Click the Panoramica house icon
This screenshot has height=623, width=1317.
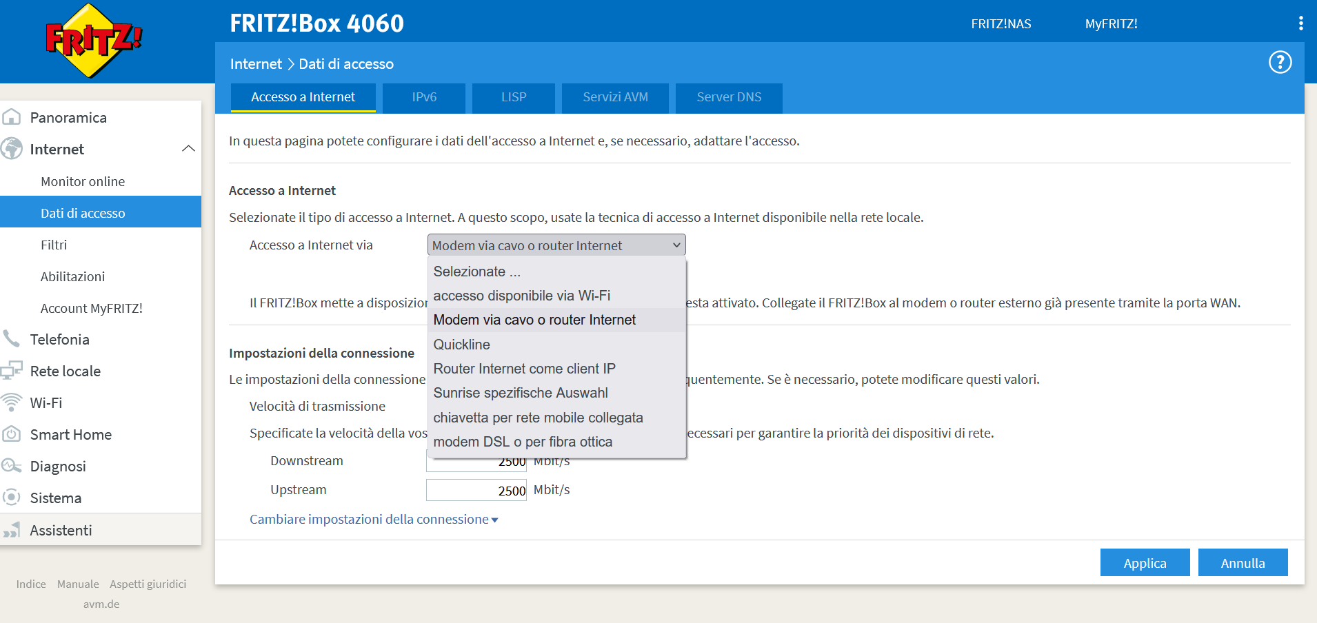[x=11, y=117]
